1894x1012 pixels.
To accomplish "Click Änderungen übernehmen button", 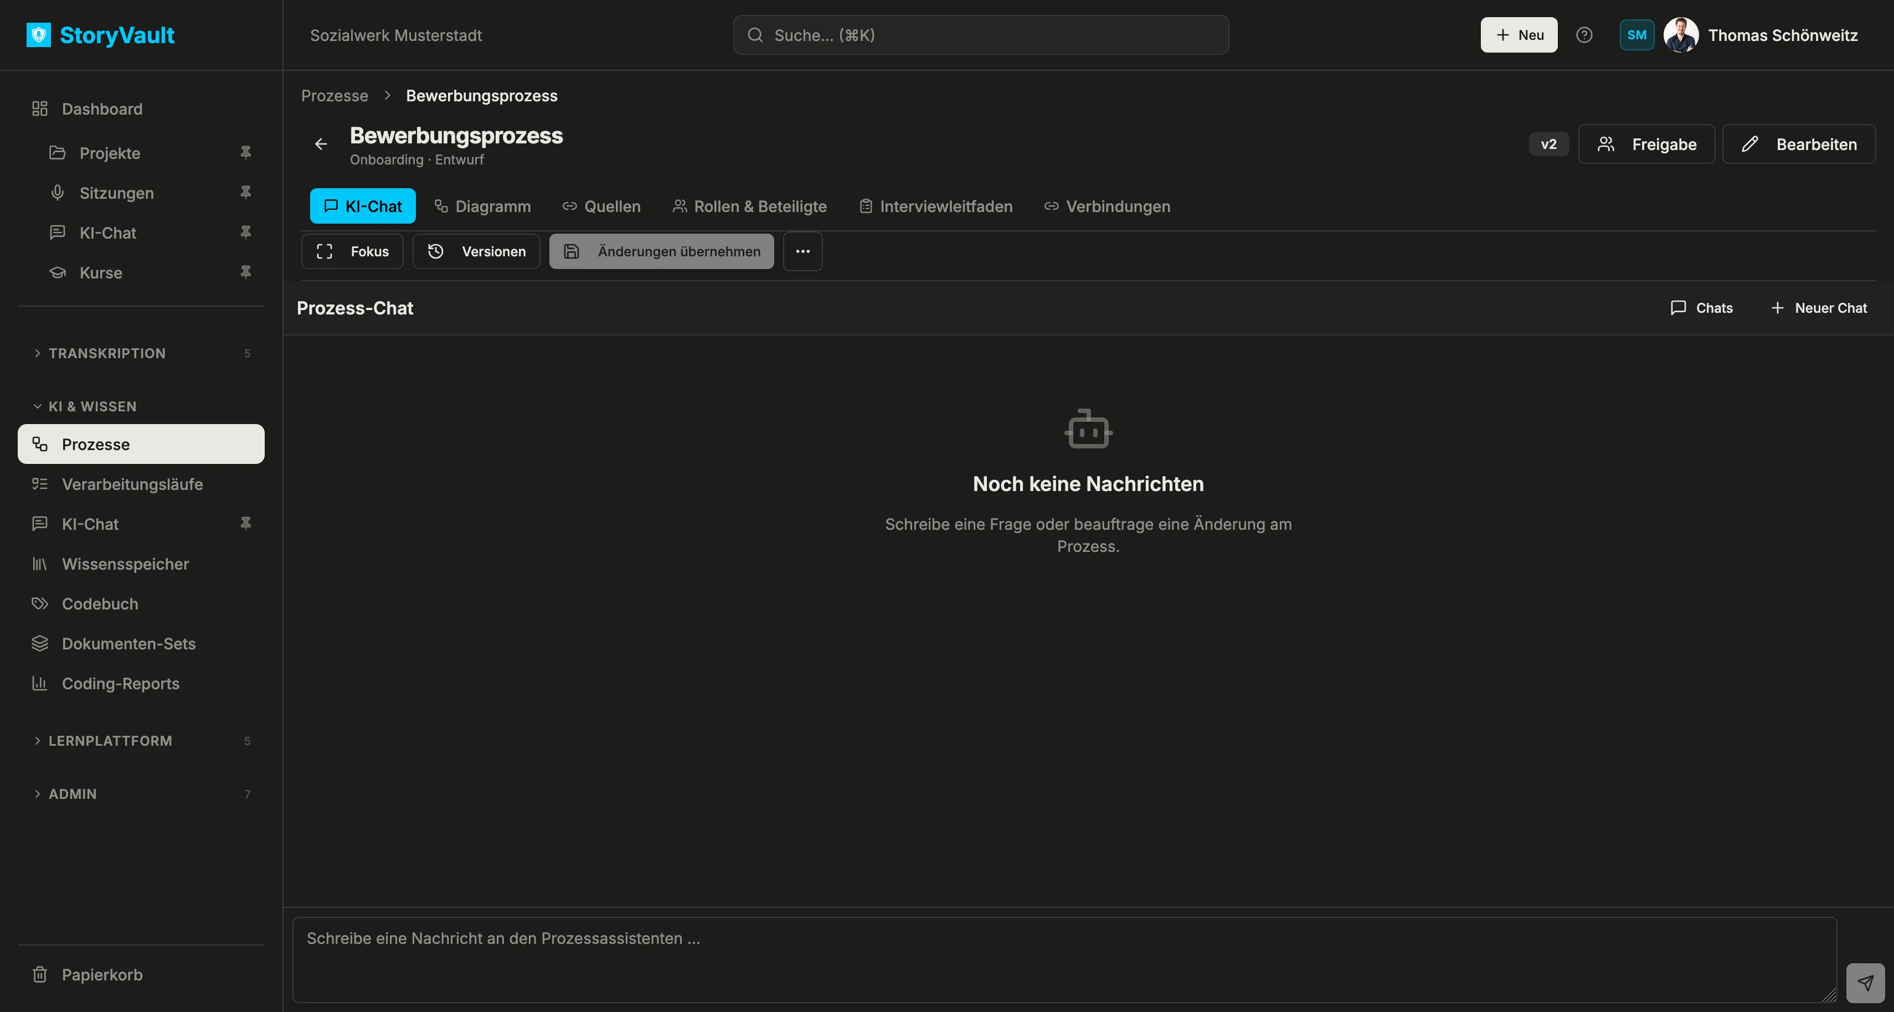I will pyautogui.click(x=662, y=251).
